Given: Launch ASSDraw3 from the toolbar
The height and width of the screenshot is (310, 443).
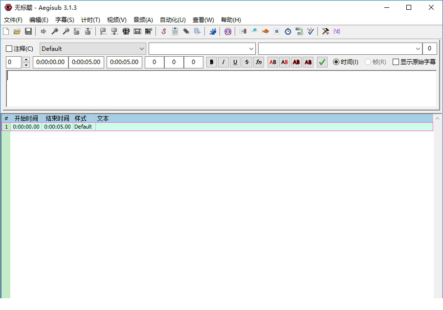Looking at the screenshot, I should point(228,31).
